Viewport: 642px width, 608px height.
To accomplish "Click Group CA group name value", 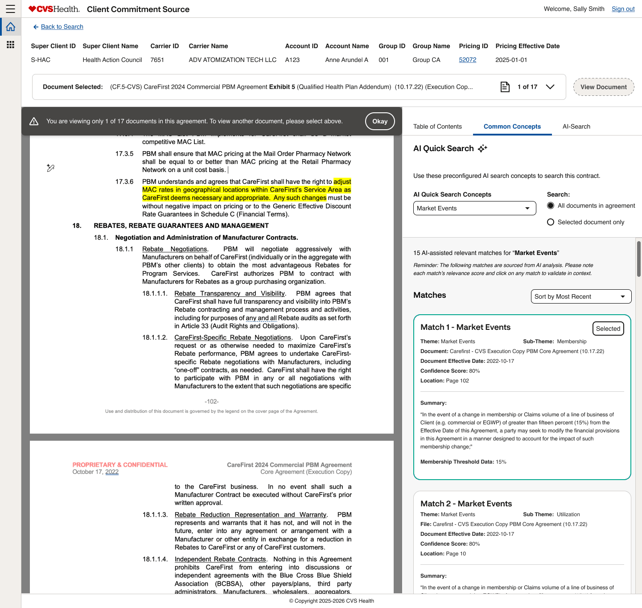I will [426, 60].
